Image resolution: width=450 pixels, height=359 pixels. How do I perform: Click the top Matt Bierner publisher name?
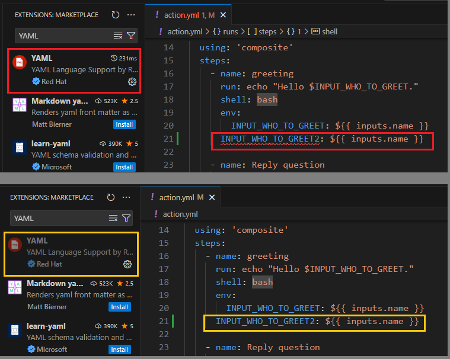tap(52, 124)
